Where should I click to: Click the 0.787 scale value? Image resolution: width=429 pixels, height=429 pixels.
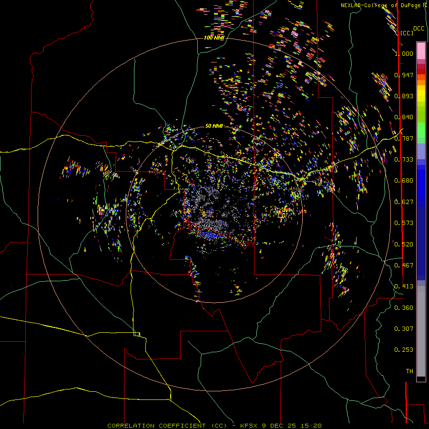click(x=404, y=138)
